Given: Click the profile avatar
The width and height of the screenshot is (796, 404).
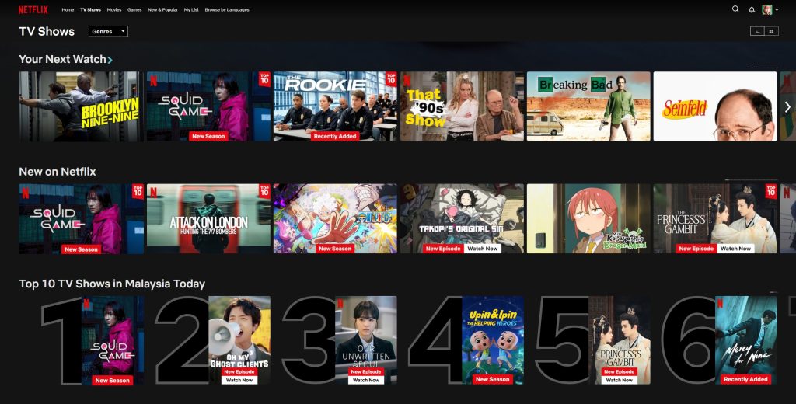Looking at the screenshot, I should tap(766, 9).
